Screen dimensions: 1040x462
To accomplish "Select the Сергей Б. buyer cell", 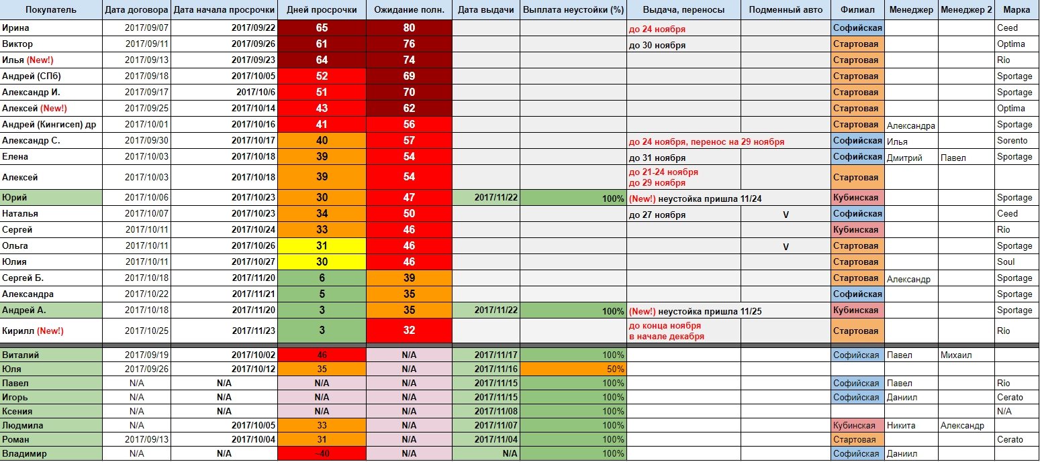I will click(x=51, y=278).
